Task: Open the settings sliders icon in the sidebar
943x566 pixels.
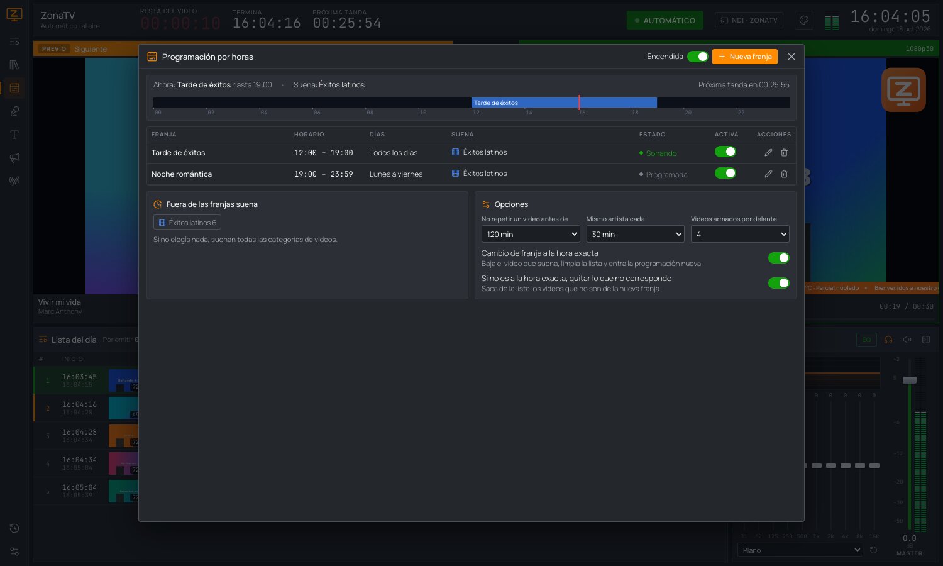Action: pyautogui.click(x=14, y=552)
